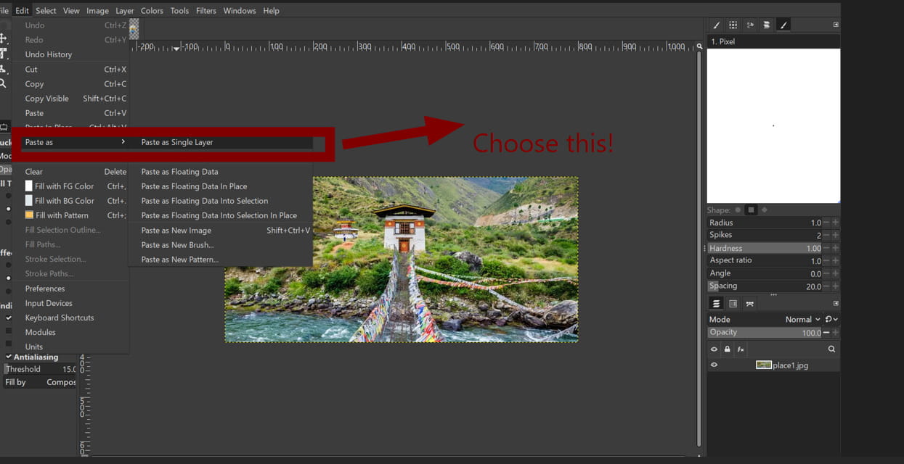The image size is (904, 464).
Task: Click the zoom magnifier icon at ruler corner
Action: (x=699, y=46)
